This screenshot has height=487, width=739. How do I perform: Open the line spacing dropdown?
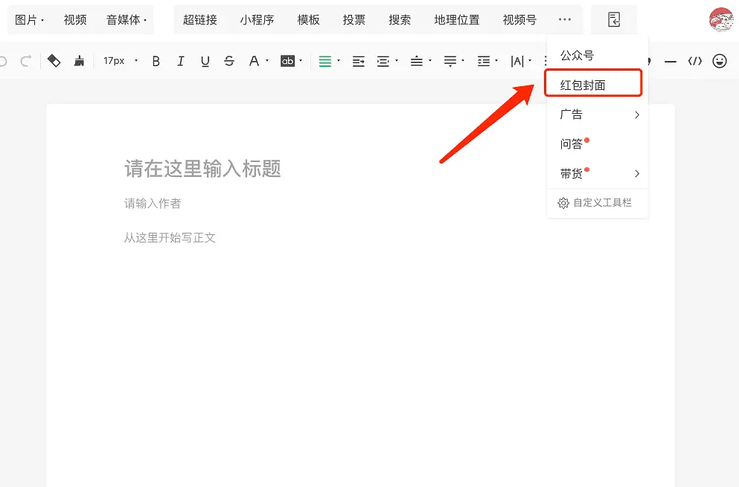coord(484,60)
